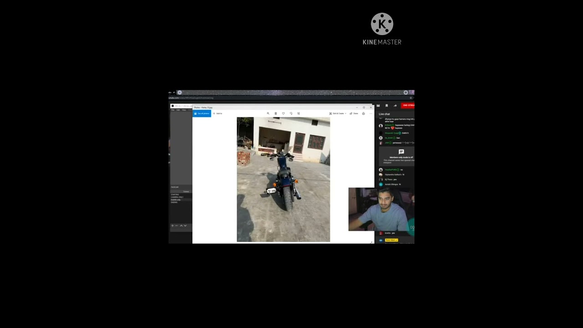Click the FACECAM source in OBS
Viewport: 583px width, 328px height.
175,187
